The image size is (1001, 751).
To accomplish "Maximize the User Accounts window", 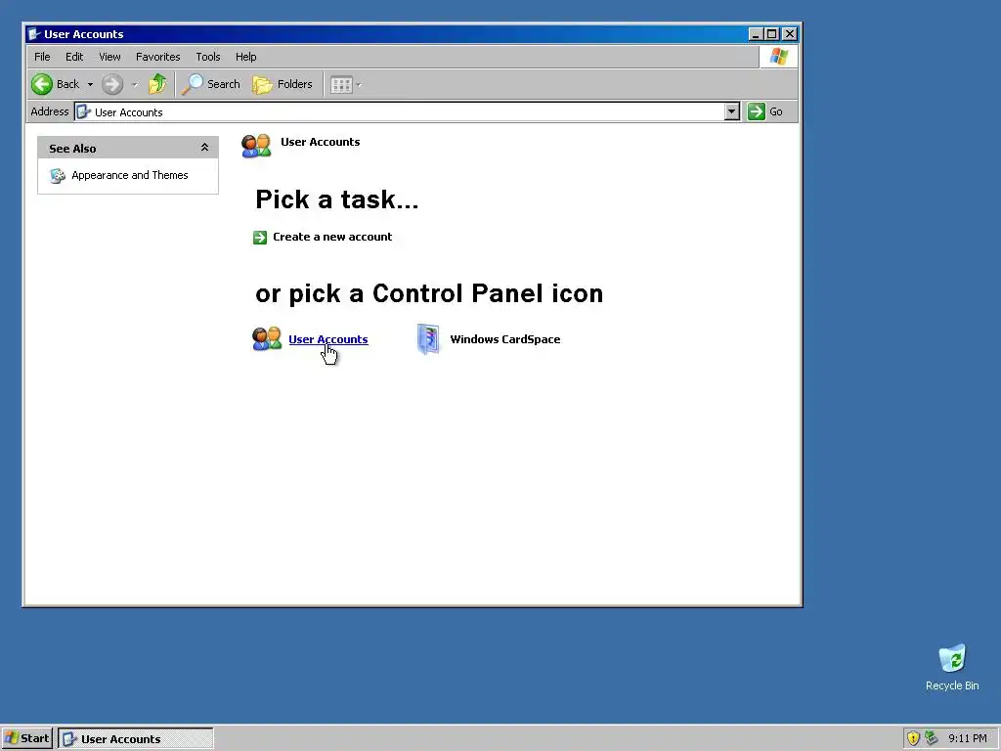I will (772, 34).
